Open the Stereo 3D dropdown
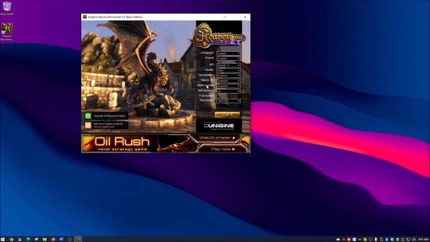This screenshot has width=430, height=242. pos(228,81)
